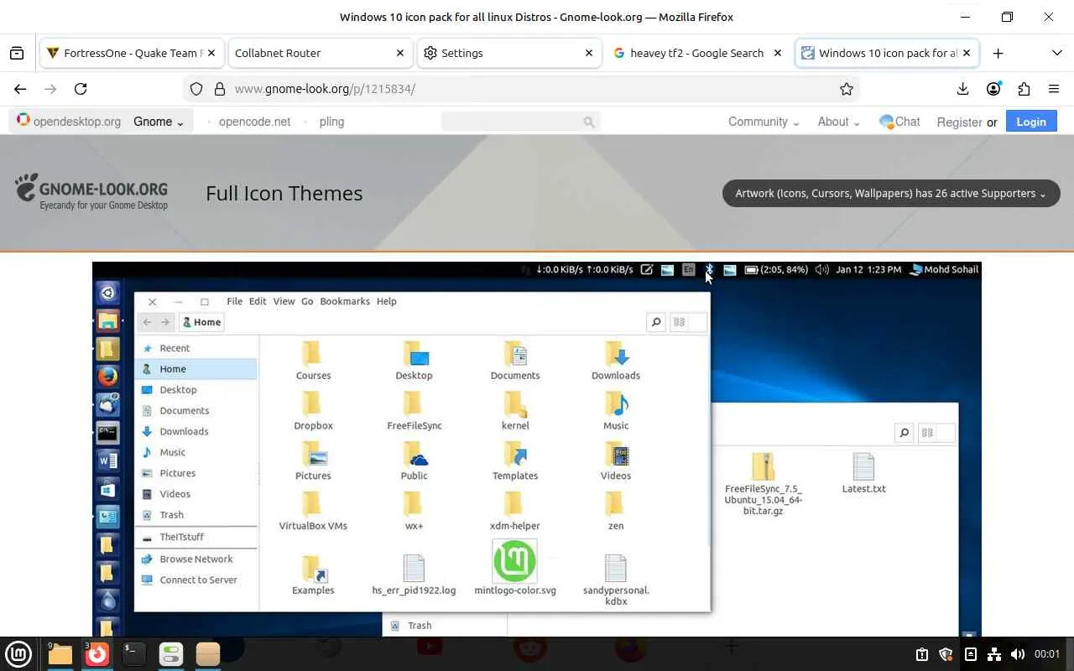
Task: Switch to the Settings tab
Action: point(509,53)
